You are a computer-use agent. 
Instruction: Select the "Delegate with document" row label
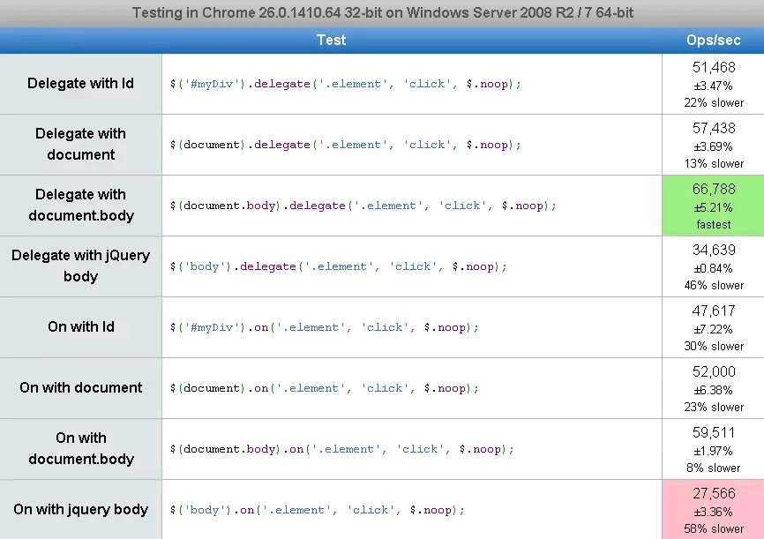point(80,145)
